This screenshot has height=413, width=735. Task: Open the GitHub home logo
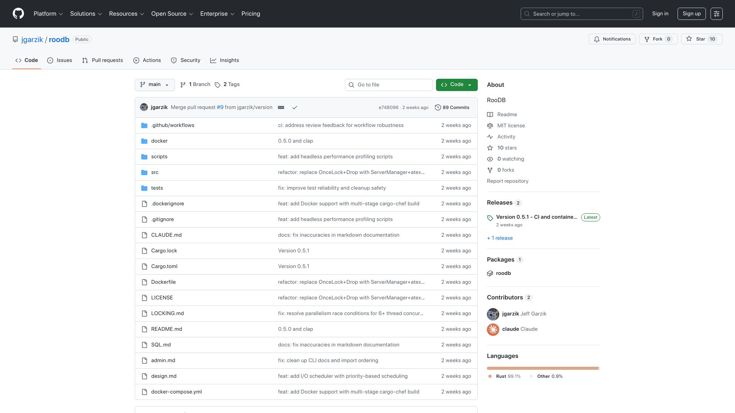(x=18, y=14)
